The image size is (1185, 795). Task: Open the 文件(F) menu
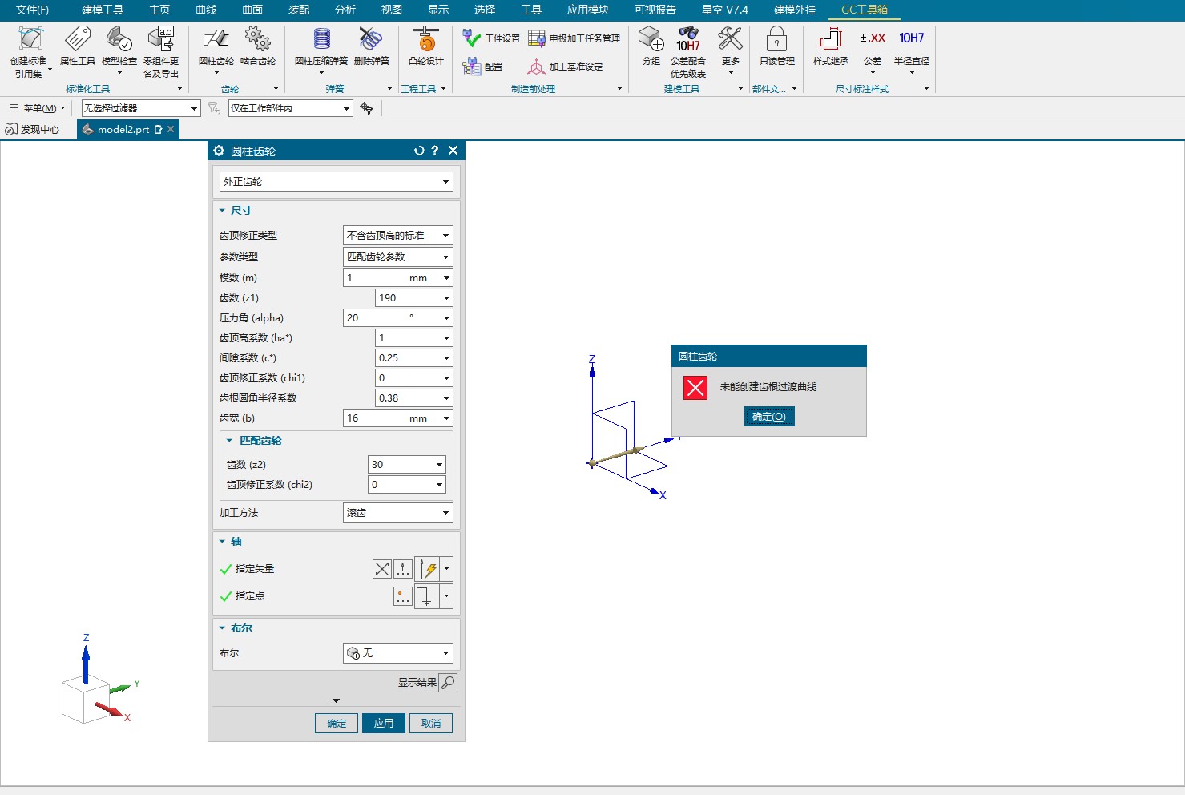(32, 10)
